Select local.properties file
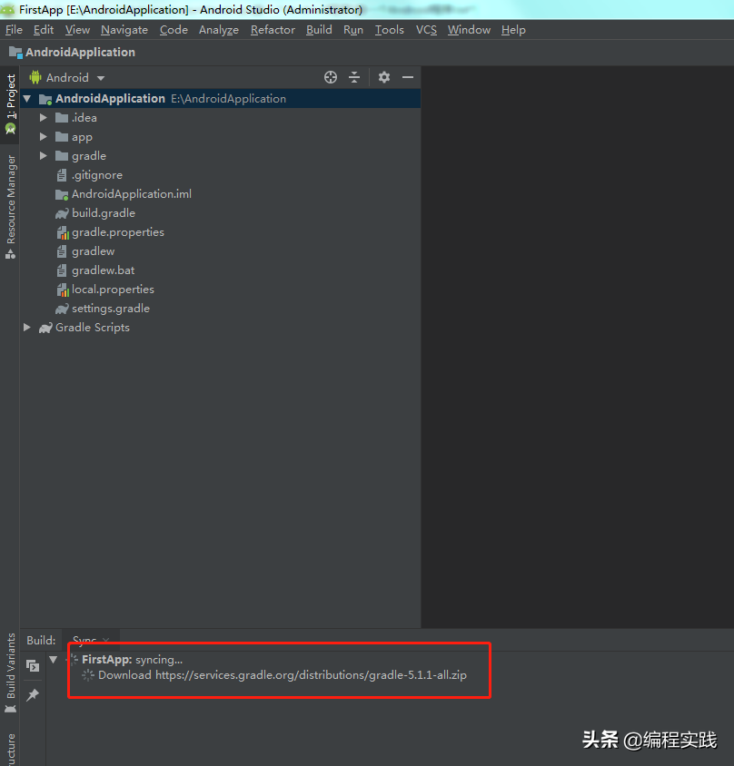Screen dimensions: 734x766 pos(113,290)
